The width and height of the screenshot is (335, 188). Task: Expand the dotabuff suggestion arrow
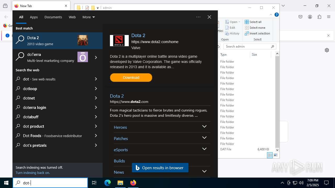(x=96, y=117)
